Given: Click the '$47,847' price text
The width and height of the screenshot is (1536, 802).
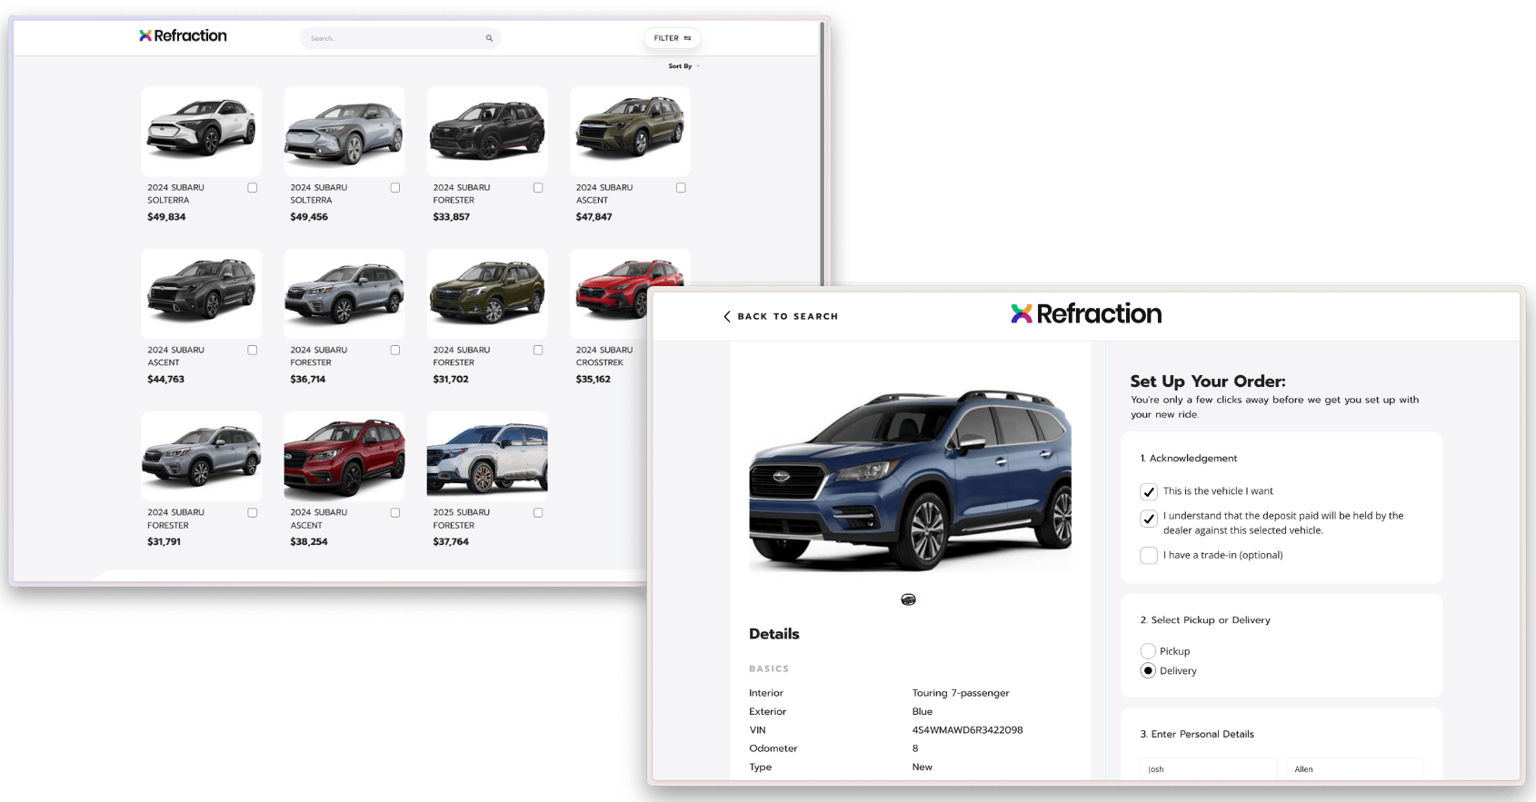Looking at the screenshot, I should coord(594,217).
